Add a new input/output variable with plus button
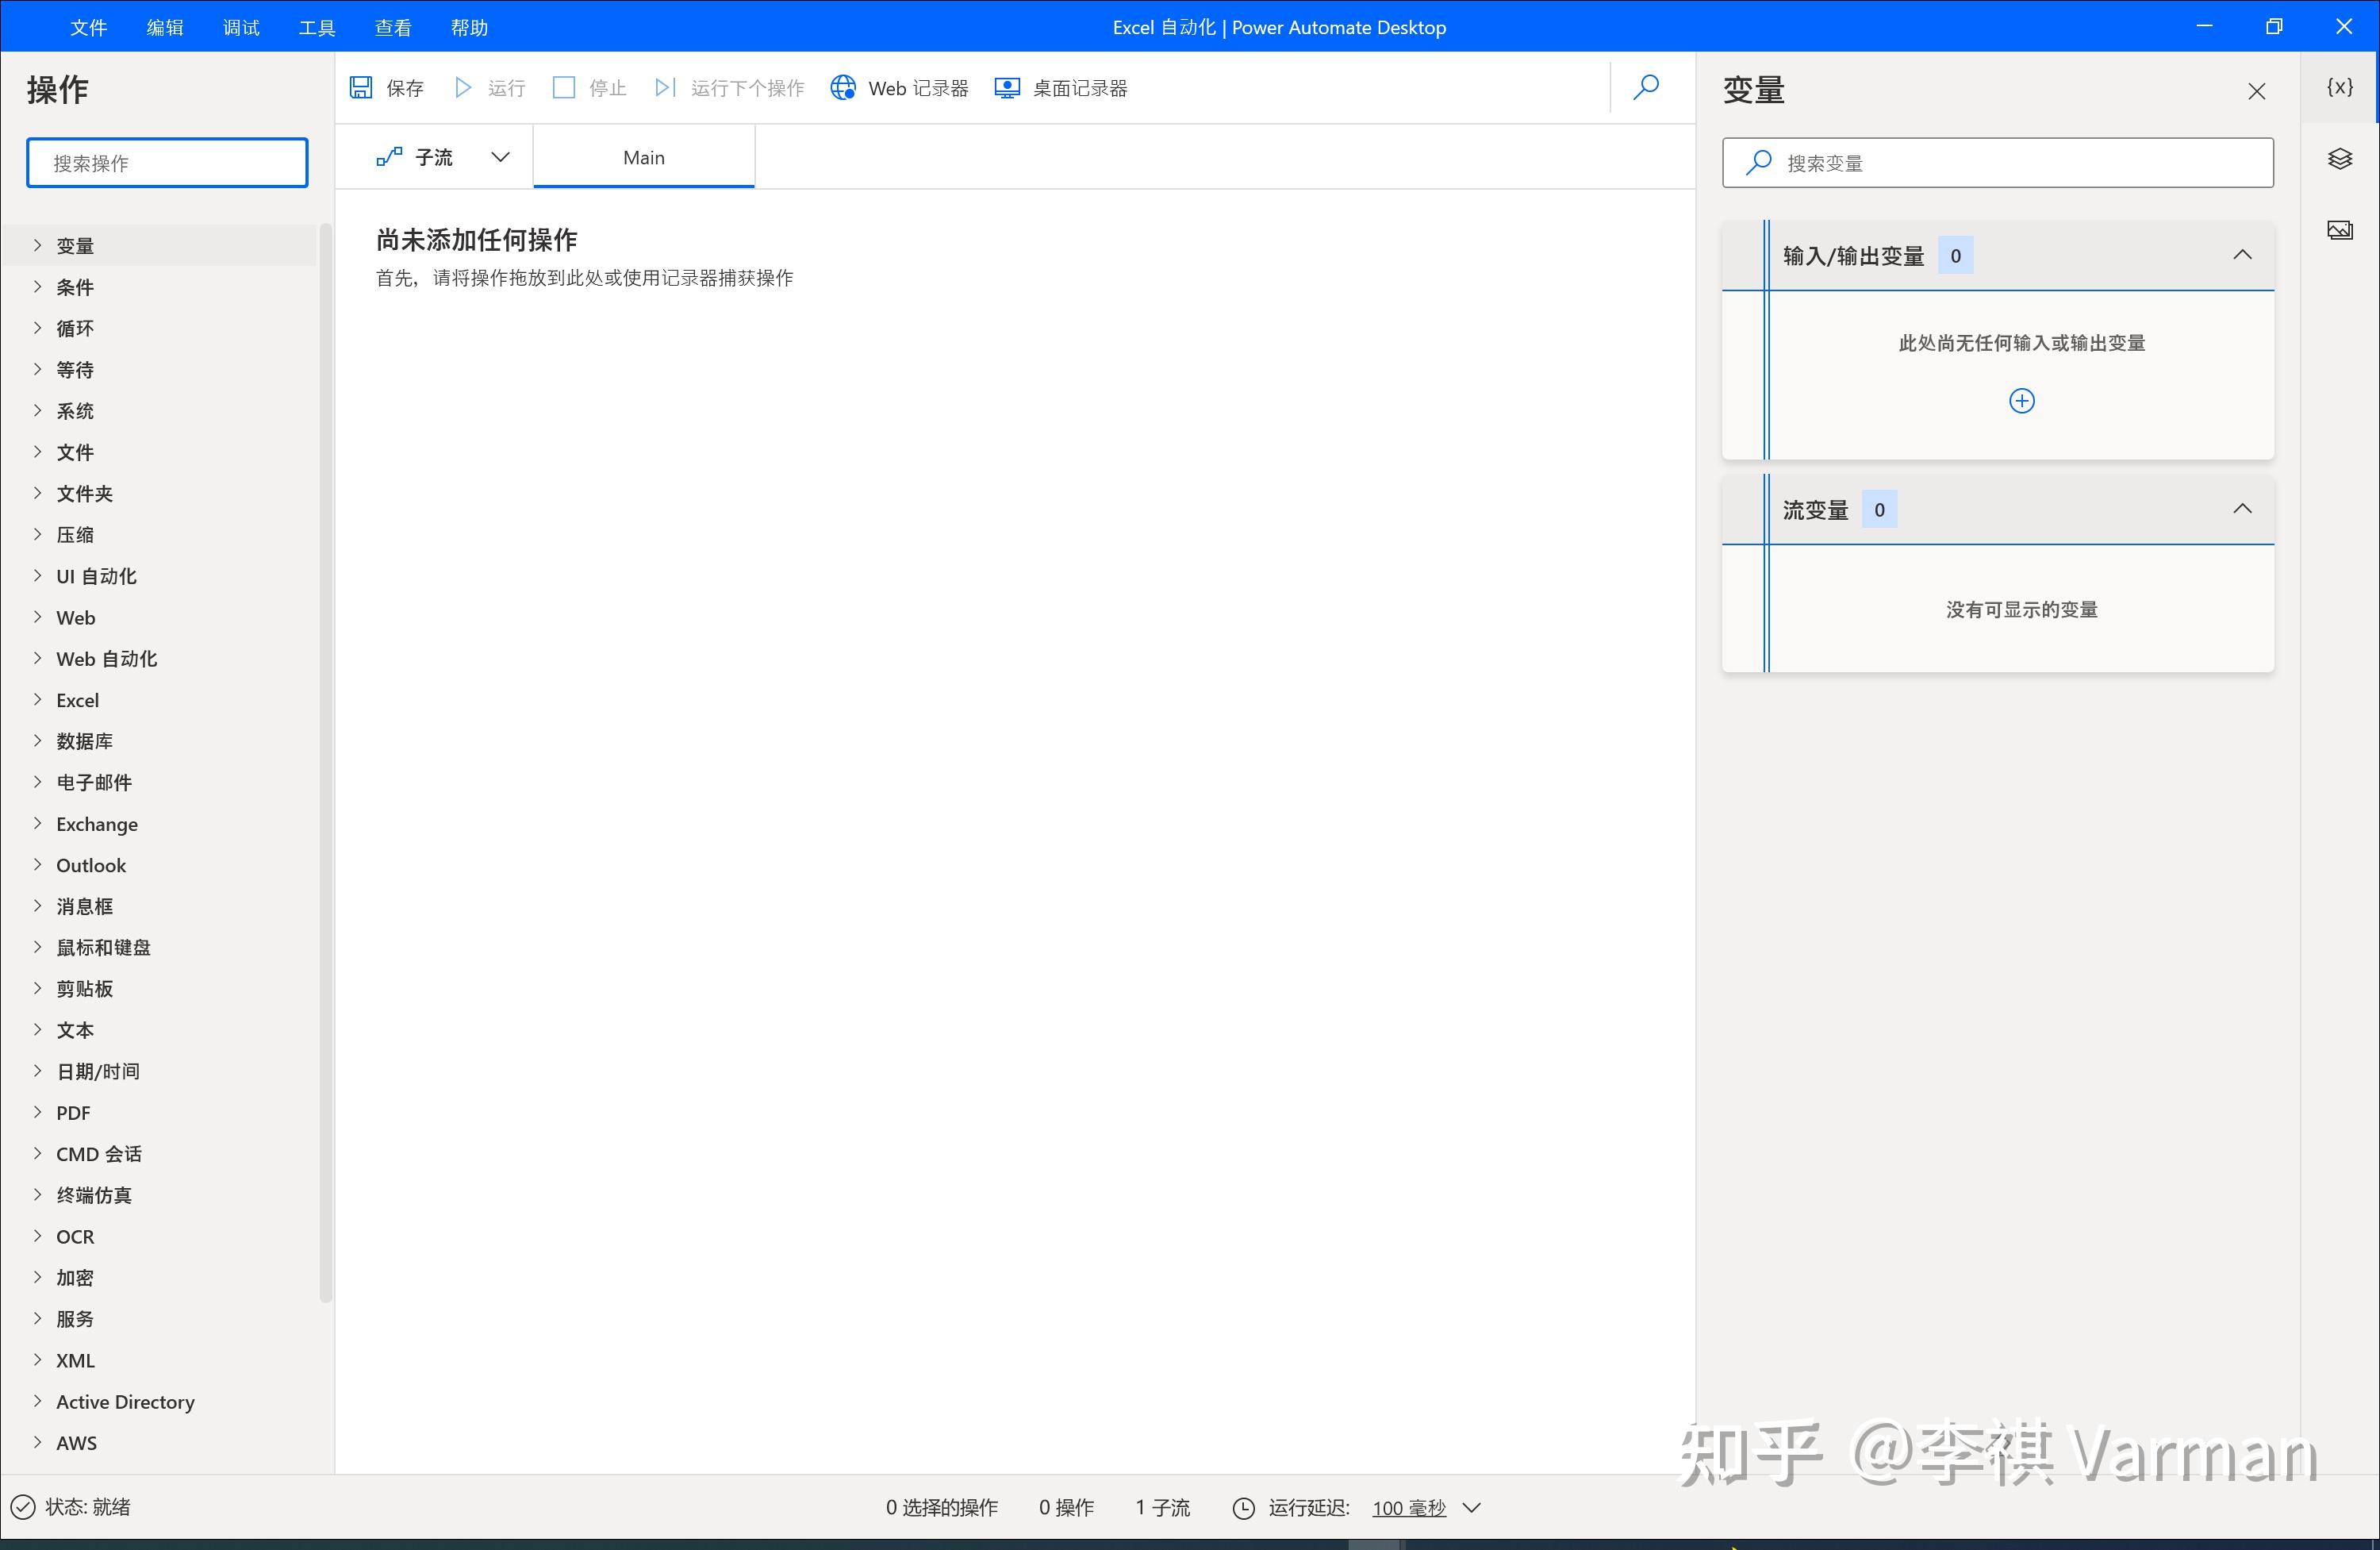The image size is (2380, 1550). click(2021, 400)
